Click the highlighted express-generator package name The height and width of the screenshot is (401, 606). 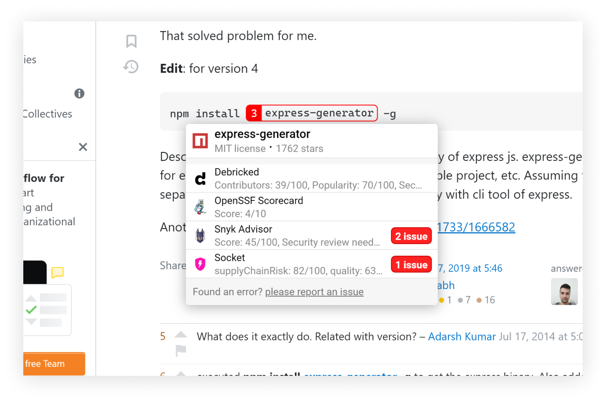click(x=319, y=113)
